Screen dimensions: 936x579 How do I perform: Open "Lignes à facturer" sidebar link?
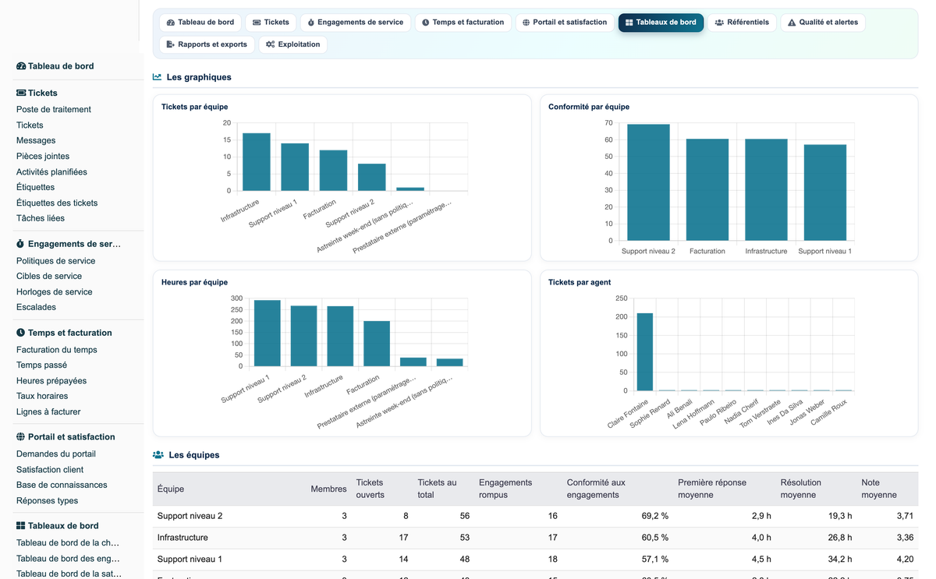pyautogui.click(x=48, y=412)
